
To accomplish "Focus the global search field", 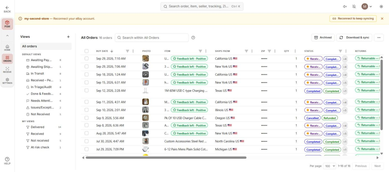I will click(202, 7).
